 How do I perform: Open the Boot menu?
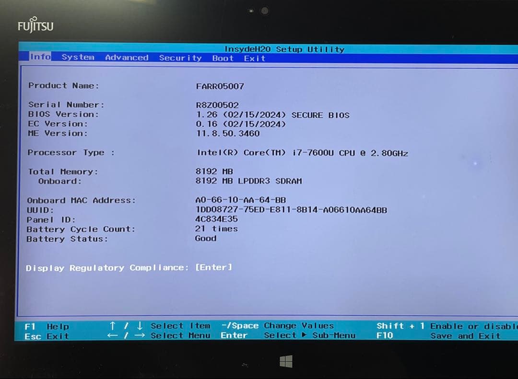click(x=223, y=58)
